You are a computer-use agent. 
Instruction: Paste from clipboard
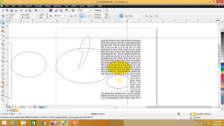(30, 10)
